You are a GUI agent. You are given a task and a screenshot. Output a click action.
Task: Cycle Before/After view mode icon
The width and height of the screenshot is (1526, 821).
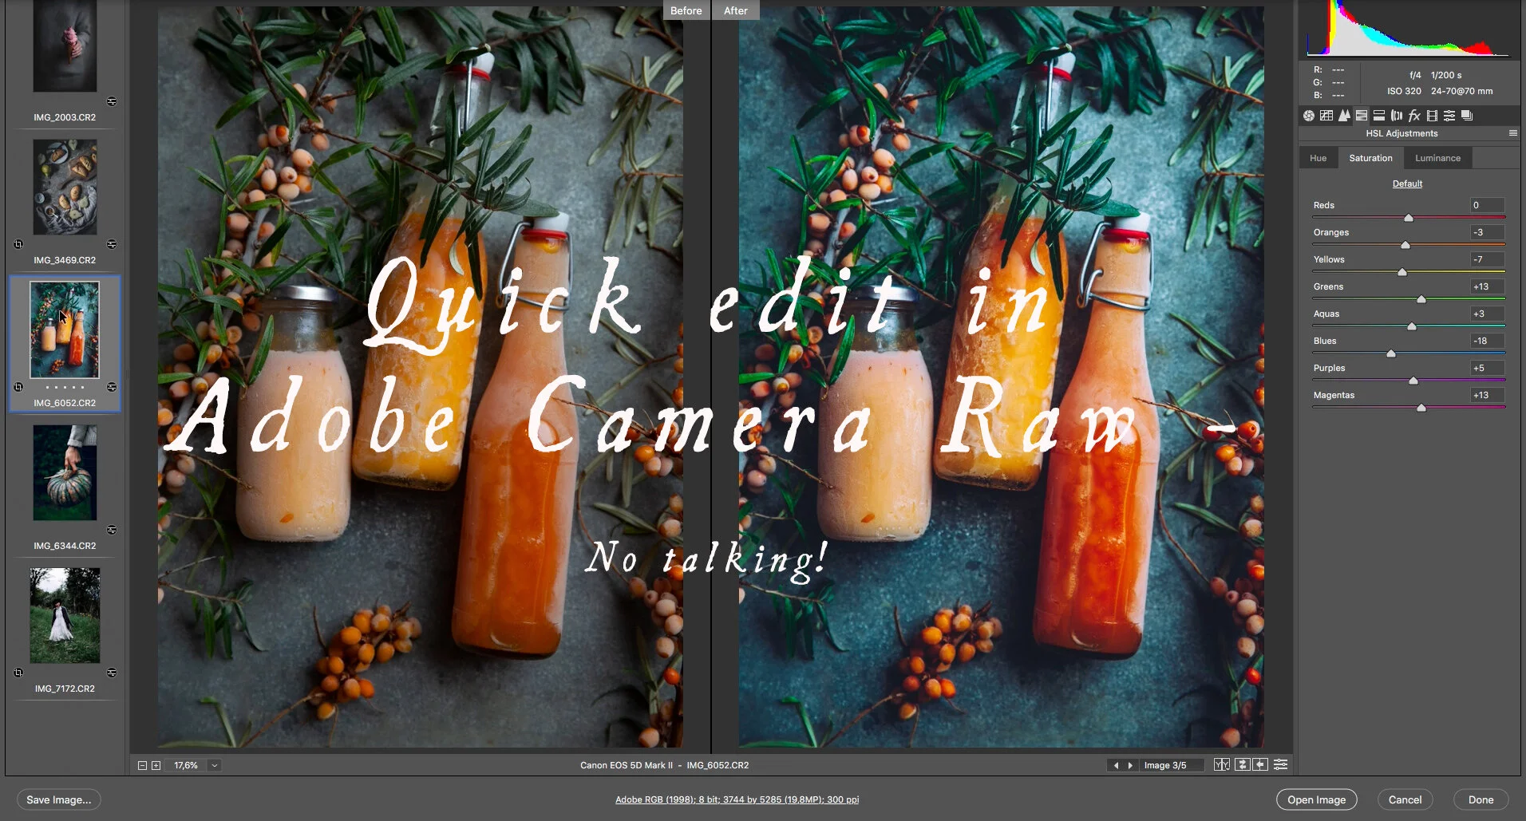(x=1222, y=764)
